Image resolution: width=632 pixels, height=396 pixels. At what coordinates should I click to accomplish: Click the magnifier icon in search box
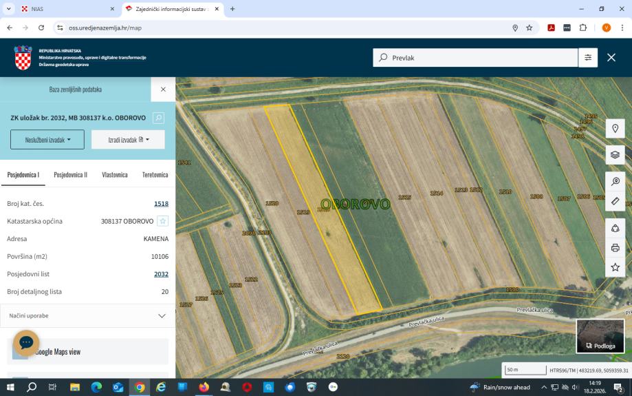pyautogui.click(x=383, y=57)
